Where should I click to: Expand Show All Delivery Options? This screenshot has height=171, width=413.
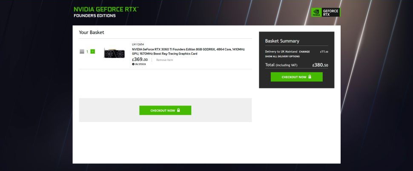282,56
